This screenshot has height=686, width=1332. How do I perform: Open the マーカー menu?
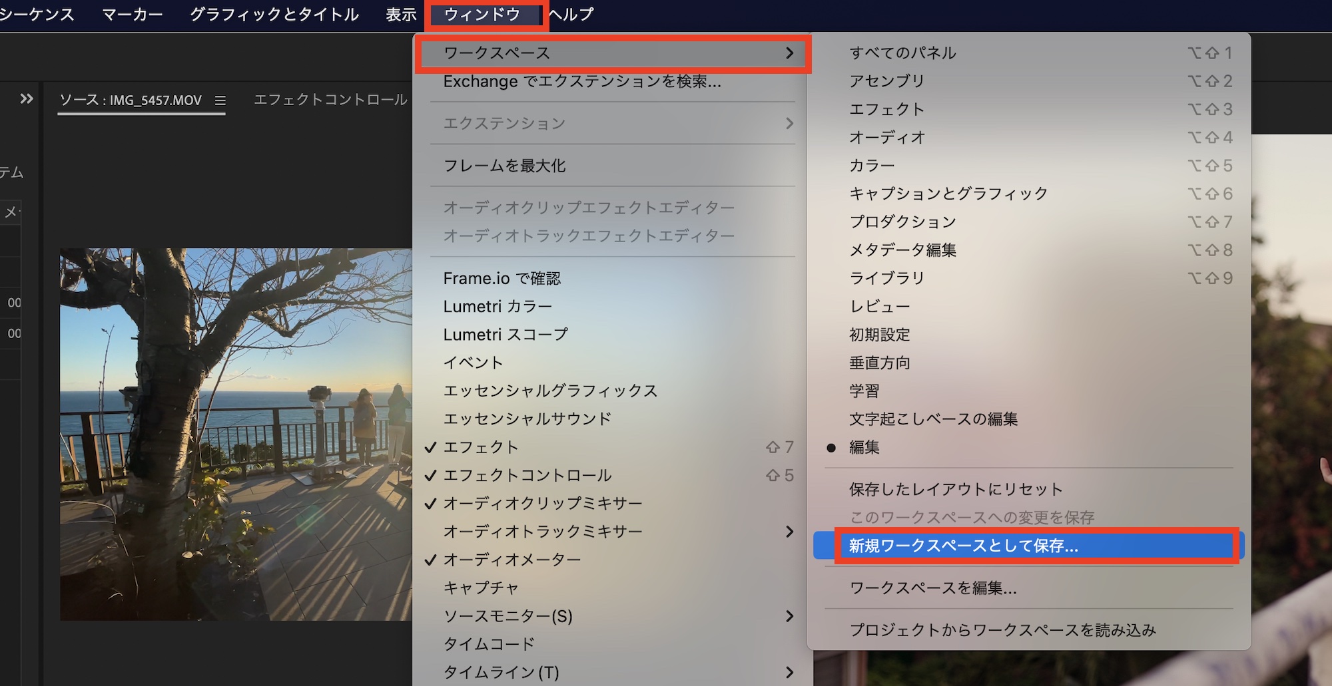pos(132,14)
